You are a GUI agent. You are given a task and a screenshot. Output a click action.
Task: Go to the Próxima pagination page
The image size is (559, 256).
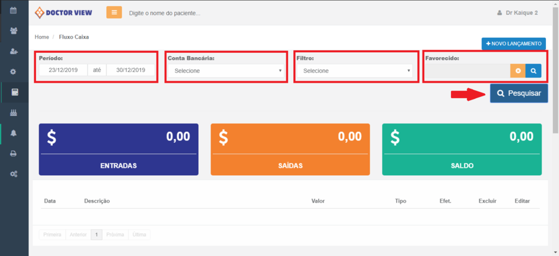115,234
